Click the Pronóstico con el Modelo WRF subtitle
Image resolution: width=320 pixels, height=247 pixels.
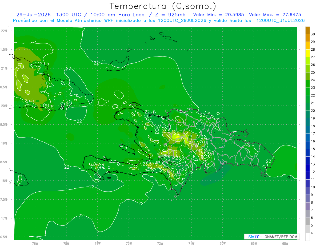159,21
